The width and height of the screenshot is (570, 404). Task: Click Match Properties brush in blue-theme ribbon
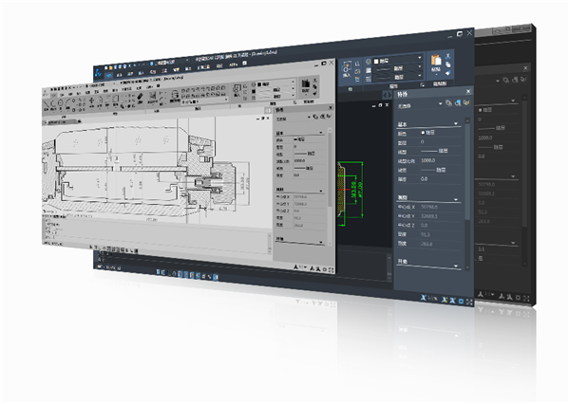click(447, 73)
